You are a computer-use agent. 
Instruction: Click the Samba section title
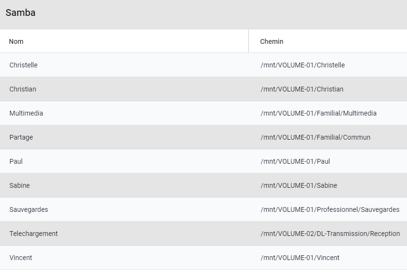(21, 13)
